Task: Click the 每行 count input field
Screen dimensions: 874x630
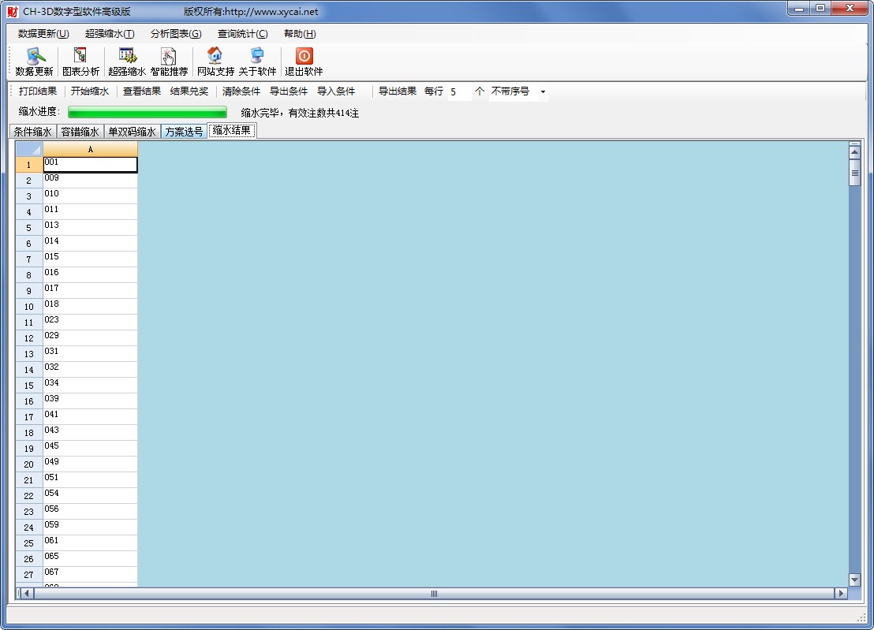Action: point(459,92)
